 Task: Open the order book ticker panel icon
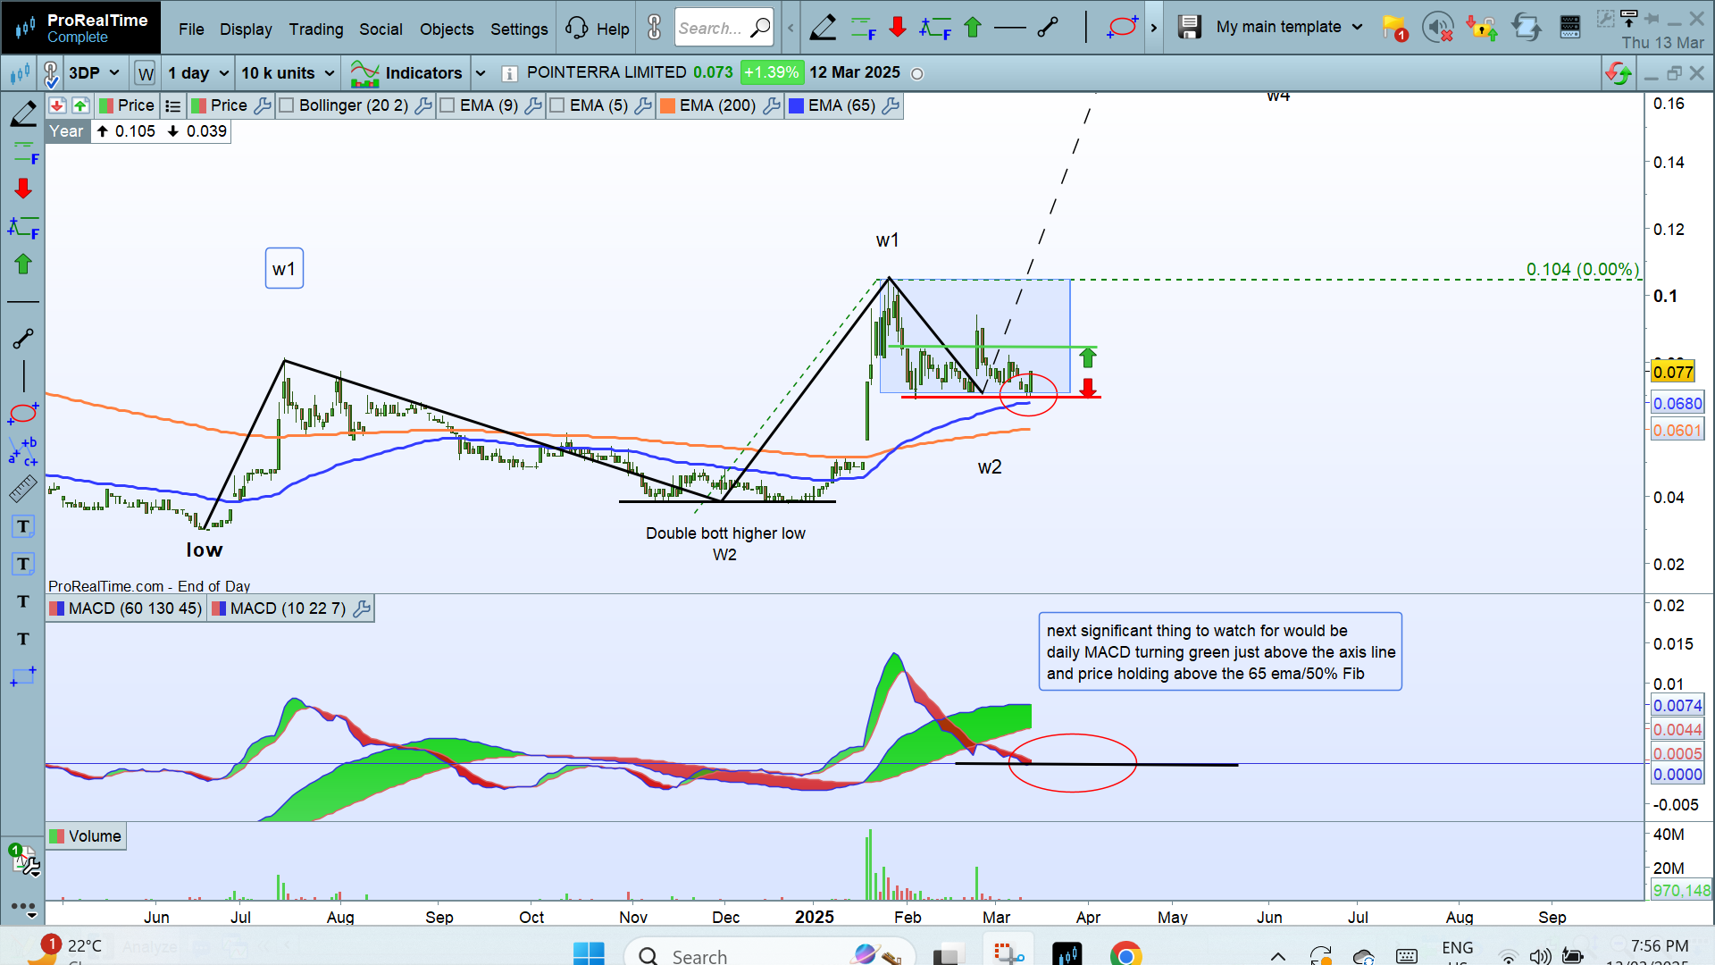[x=1569, y=28]
